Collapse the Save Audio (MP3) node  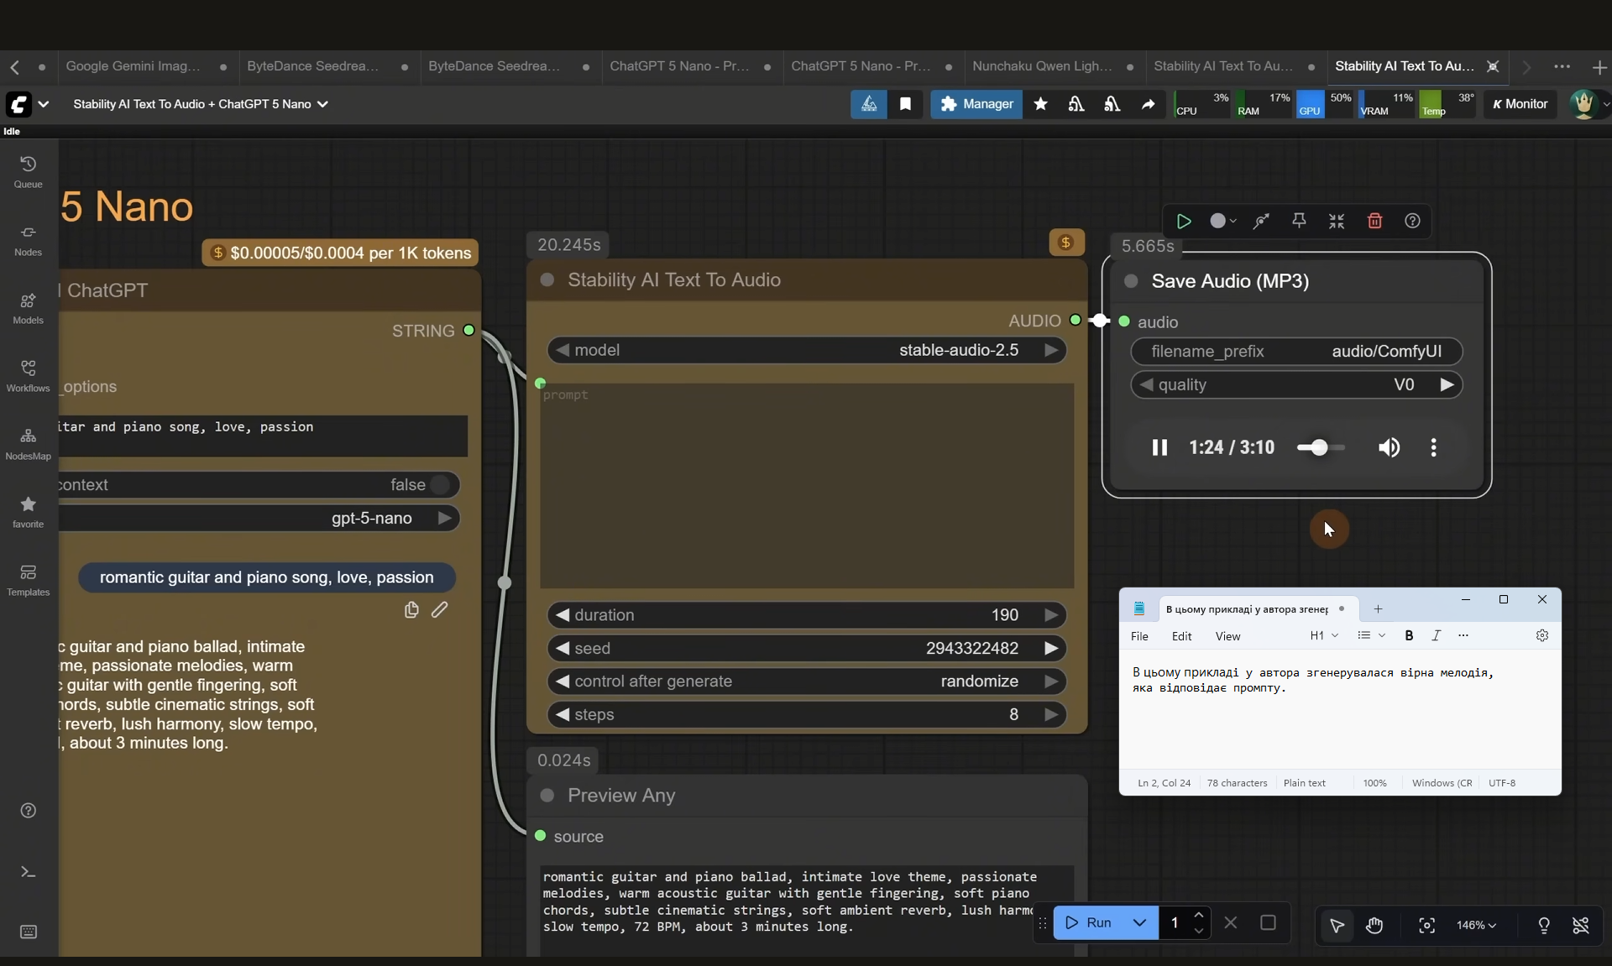tap(1131, 281)
